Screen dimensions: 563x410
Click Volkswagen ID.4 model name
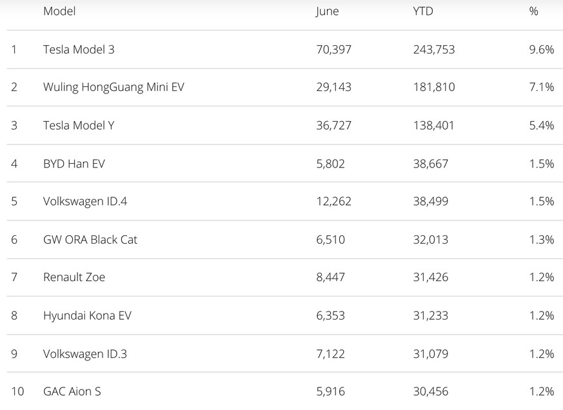(85, 201)
